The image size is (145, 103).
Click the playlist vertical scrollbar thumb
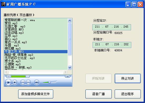coord(70,39)
